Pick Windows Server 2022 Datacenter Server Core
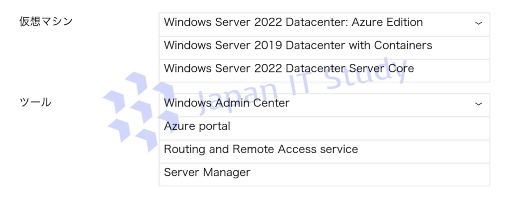 click(x=288, y=68)
